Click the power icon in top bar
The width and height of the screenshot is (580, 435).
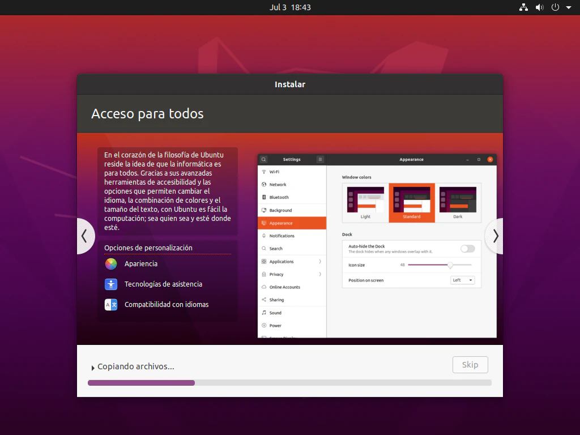tap(555, 7)
